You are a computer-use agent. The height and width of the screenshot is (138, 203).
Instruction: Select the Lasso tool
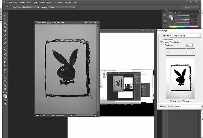pos(5,23)
